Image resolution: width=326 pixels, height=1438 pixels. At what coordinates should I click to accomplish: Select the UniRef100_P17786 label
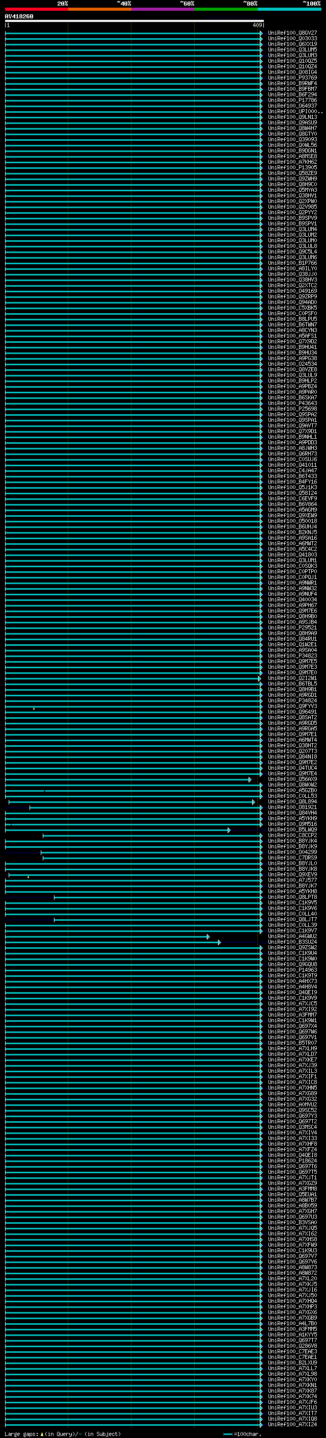point(292,100)
